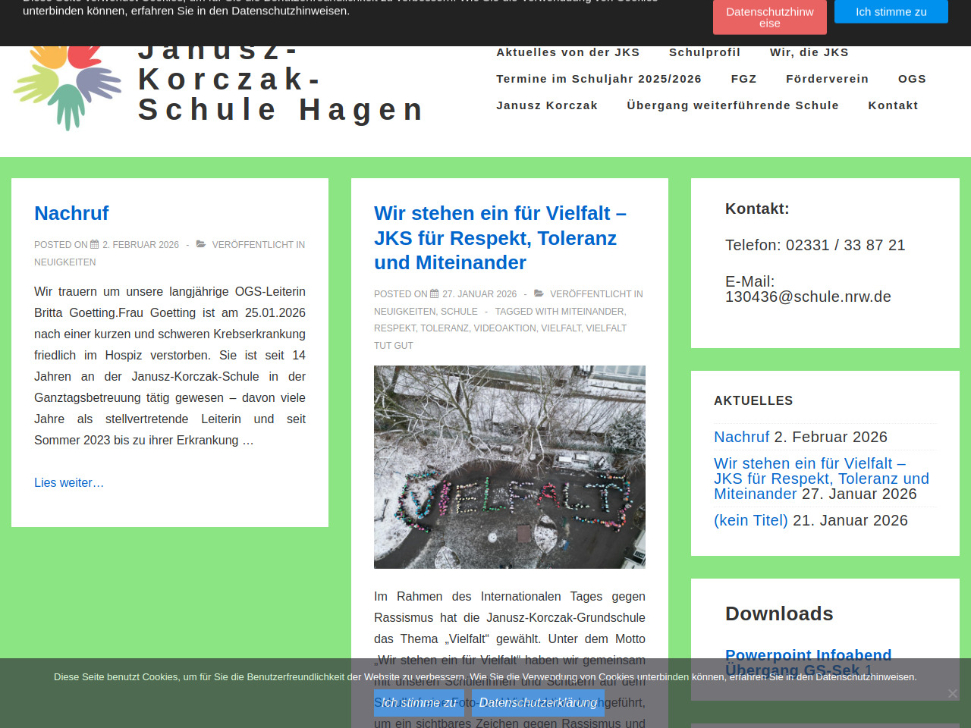This screenshot has width=971, height=728.
Task: Open Datenschutzerklärung from the bottom cookie bar
Action: point(538,703)
